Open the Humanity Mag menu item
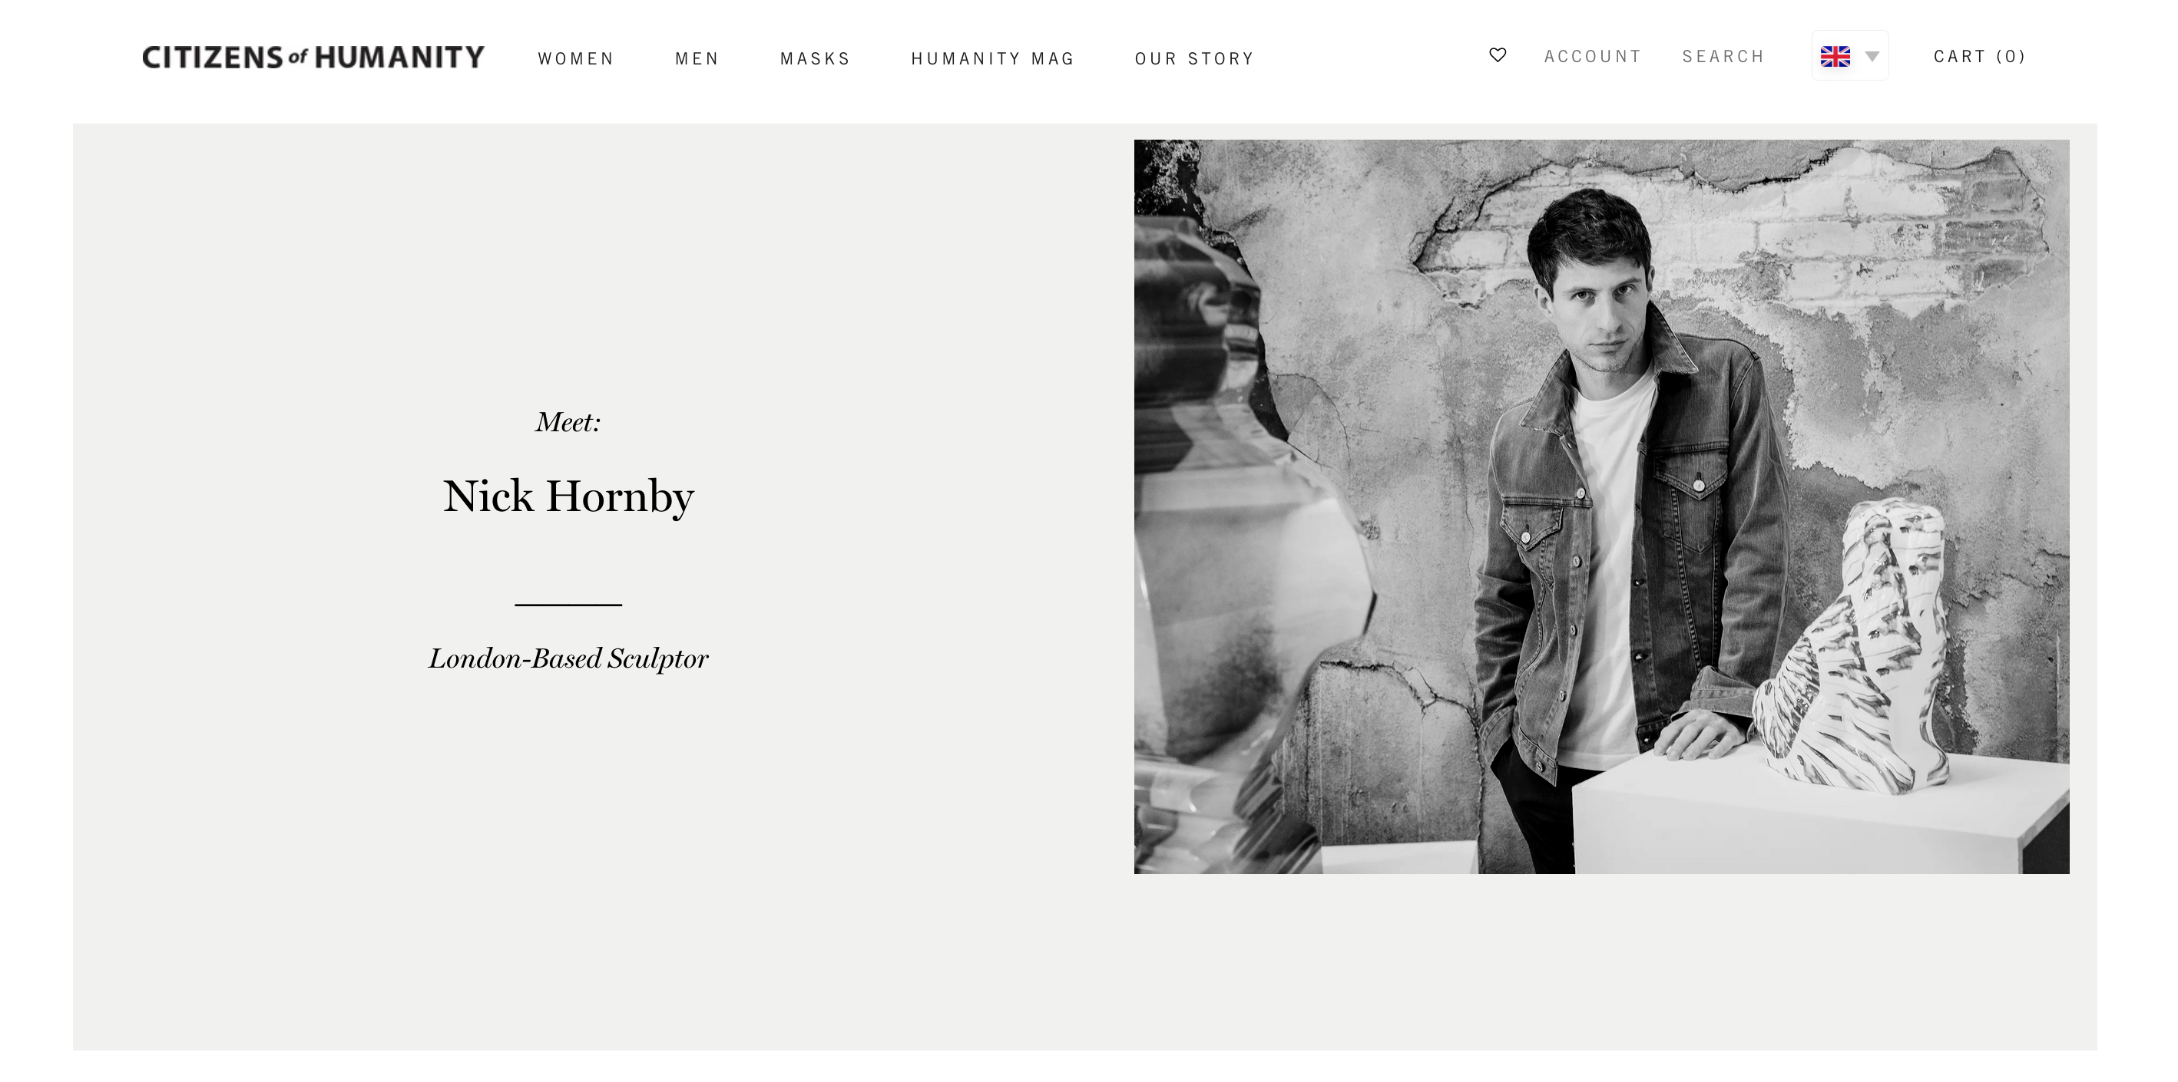The height and width of the screenshot is (1082, 2178). (992, 59)
